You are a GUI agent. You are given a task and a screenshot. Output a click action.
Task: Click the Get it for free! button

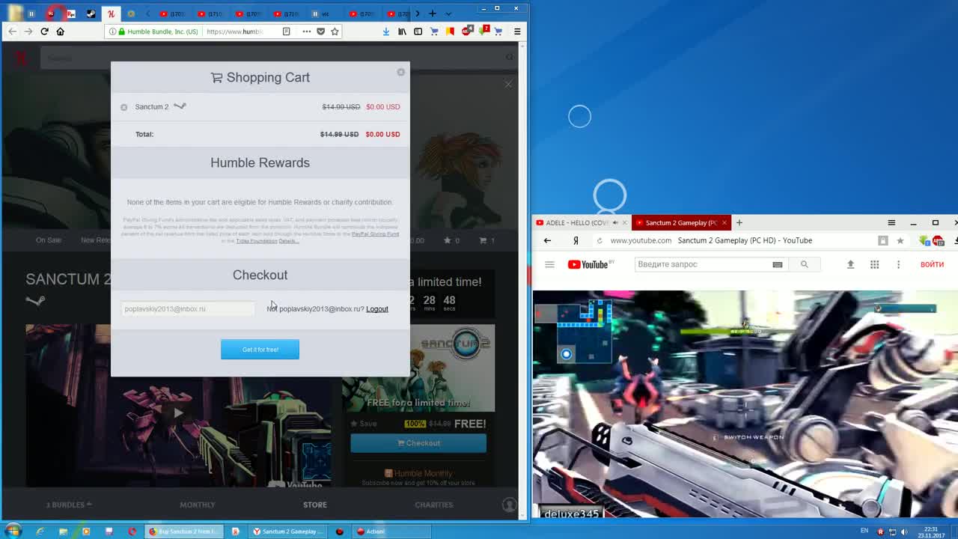click(x=260, y=349)
